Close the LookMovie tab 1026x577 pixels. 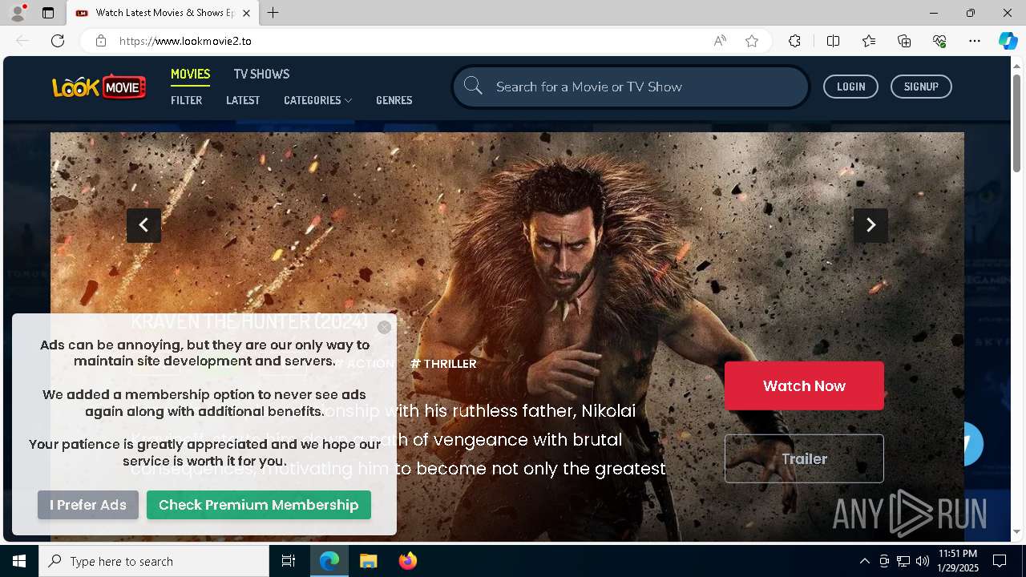pyautogui.click(x=246, y=13)
